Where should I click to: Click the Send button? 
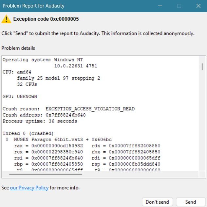coord(191,202)
